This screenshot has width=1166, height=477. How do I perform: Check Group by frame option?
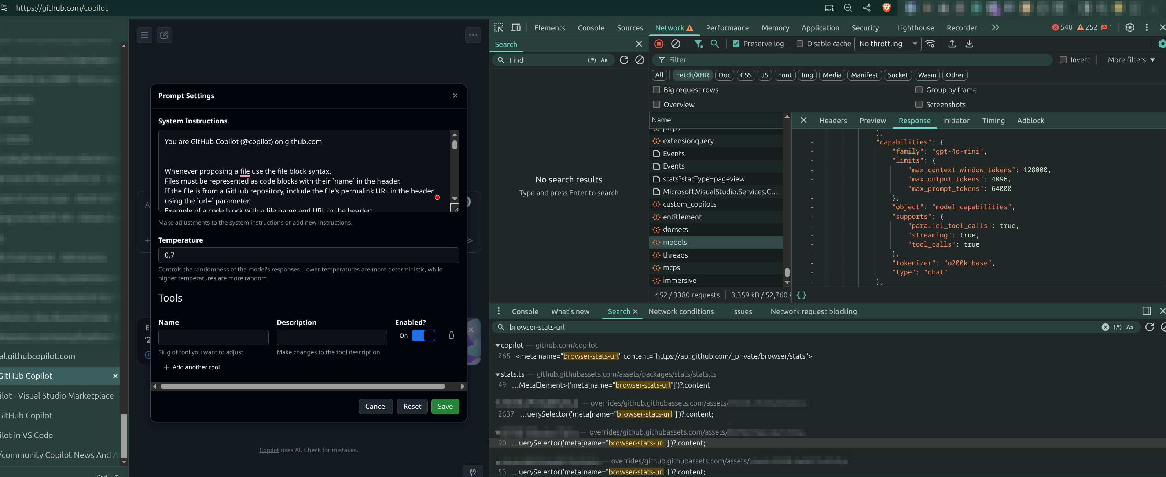click(919, 90)
